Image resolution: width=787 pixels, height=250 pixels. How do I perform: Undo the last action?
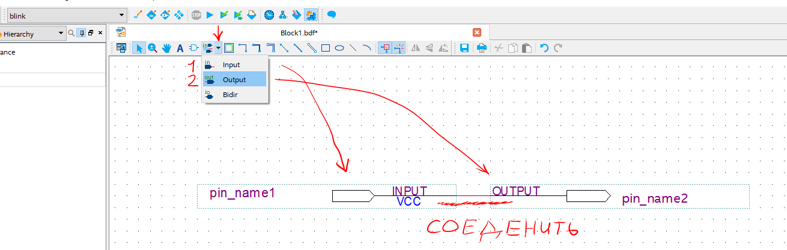(x=544, y=48)
